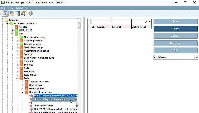Click the Material filter field
Screen dimensions: 199x113
[x=121, y=21]
